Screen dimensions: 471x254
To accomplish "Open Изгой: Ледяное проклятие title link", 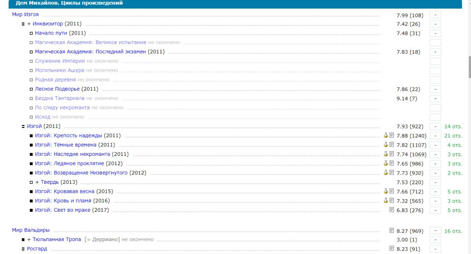I will pyautogui.click(x=70, y=163).
